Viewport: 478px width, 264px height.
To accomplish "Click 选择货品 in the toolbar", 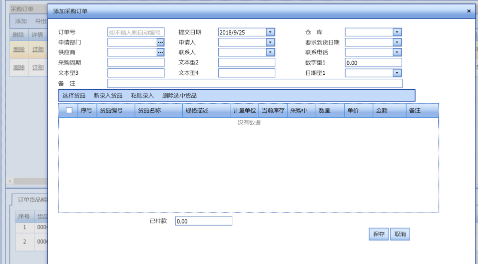I will point(74,95).
